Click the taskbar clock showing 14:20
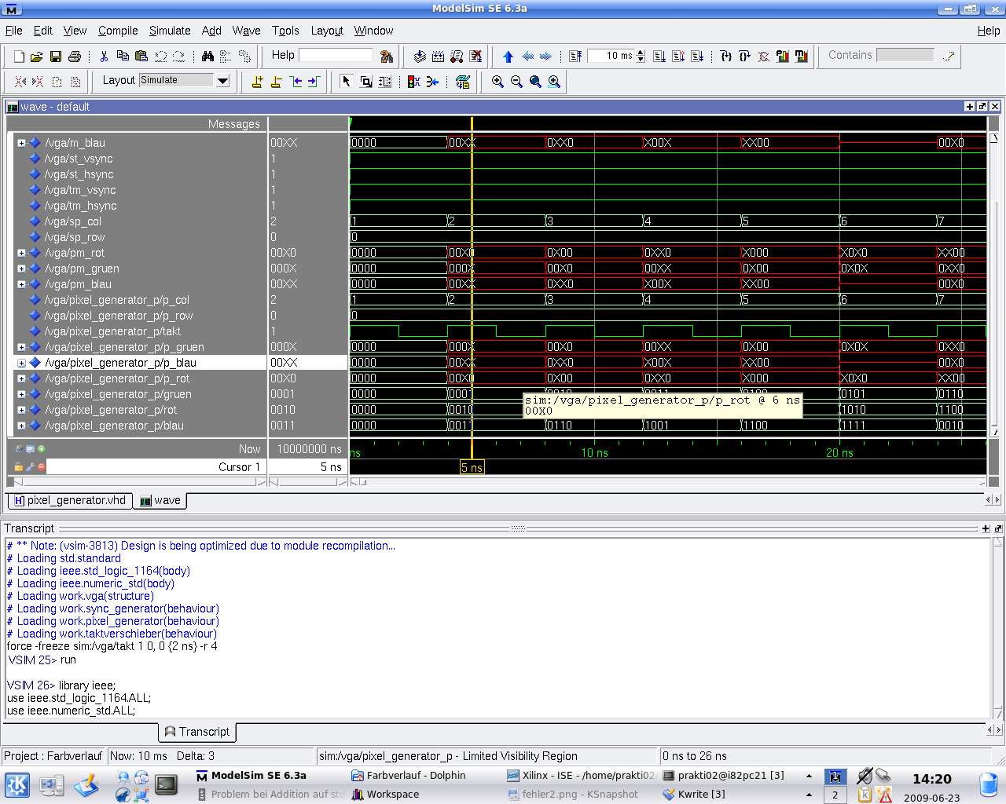This screenshot has width=1006, height=804. (932, 779)
